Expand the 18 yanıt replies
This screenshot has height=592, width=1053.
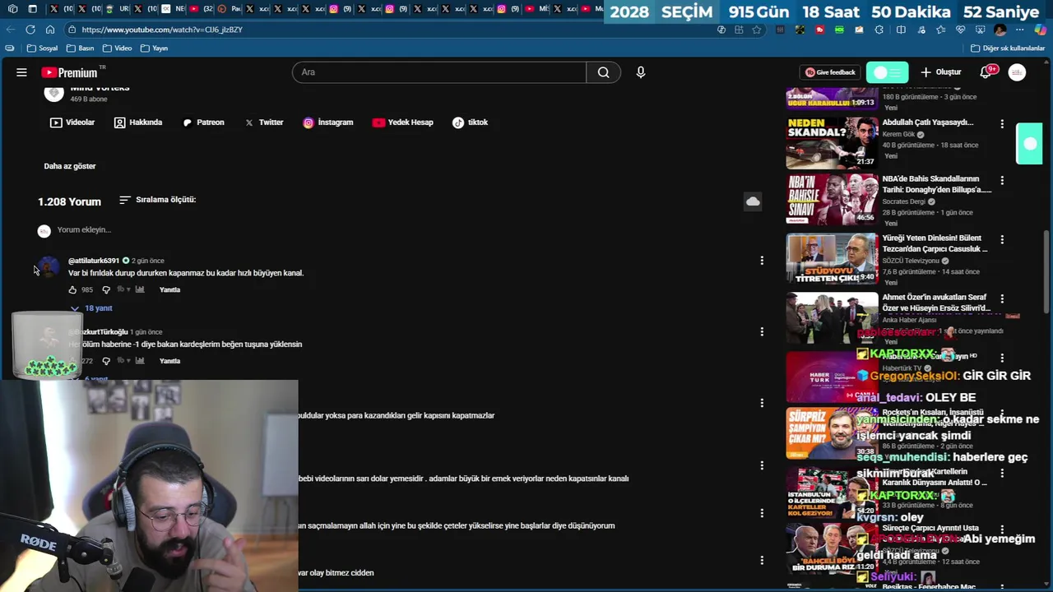click(x=91, y=308)
